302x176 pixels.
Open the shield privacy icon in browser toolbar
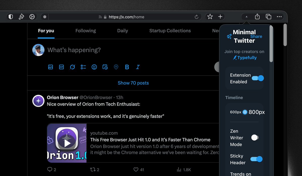tap(11, 17)
